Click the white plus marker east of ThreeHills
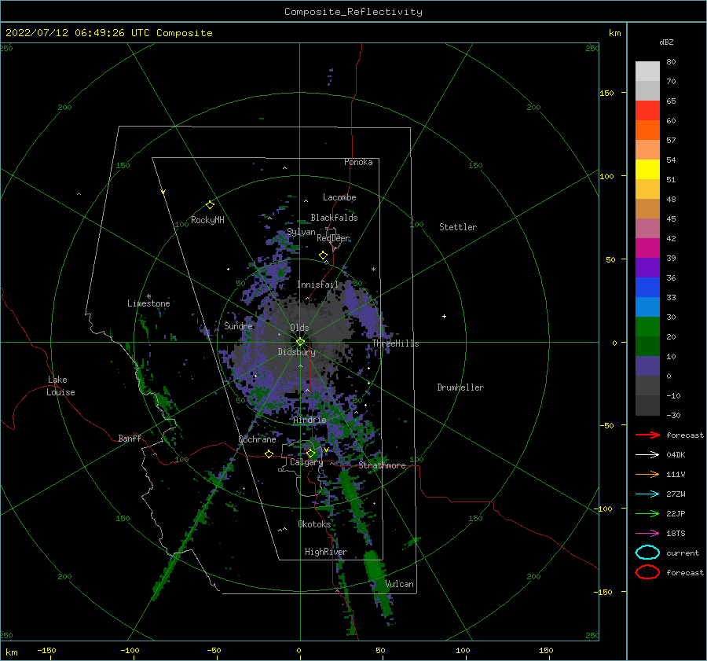 point(444,316)
